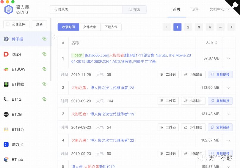Go to page 1

point(178,27)
